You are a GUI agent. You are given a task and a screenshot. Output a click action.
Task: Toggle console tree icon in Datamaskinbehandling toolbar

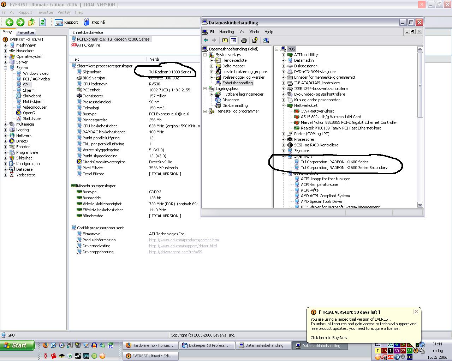(x=233, y=40)
